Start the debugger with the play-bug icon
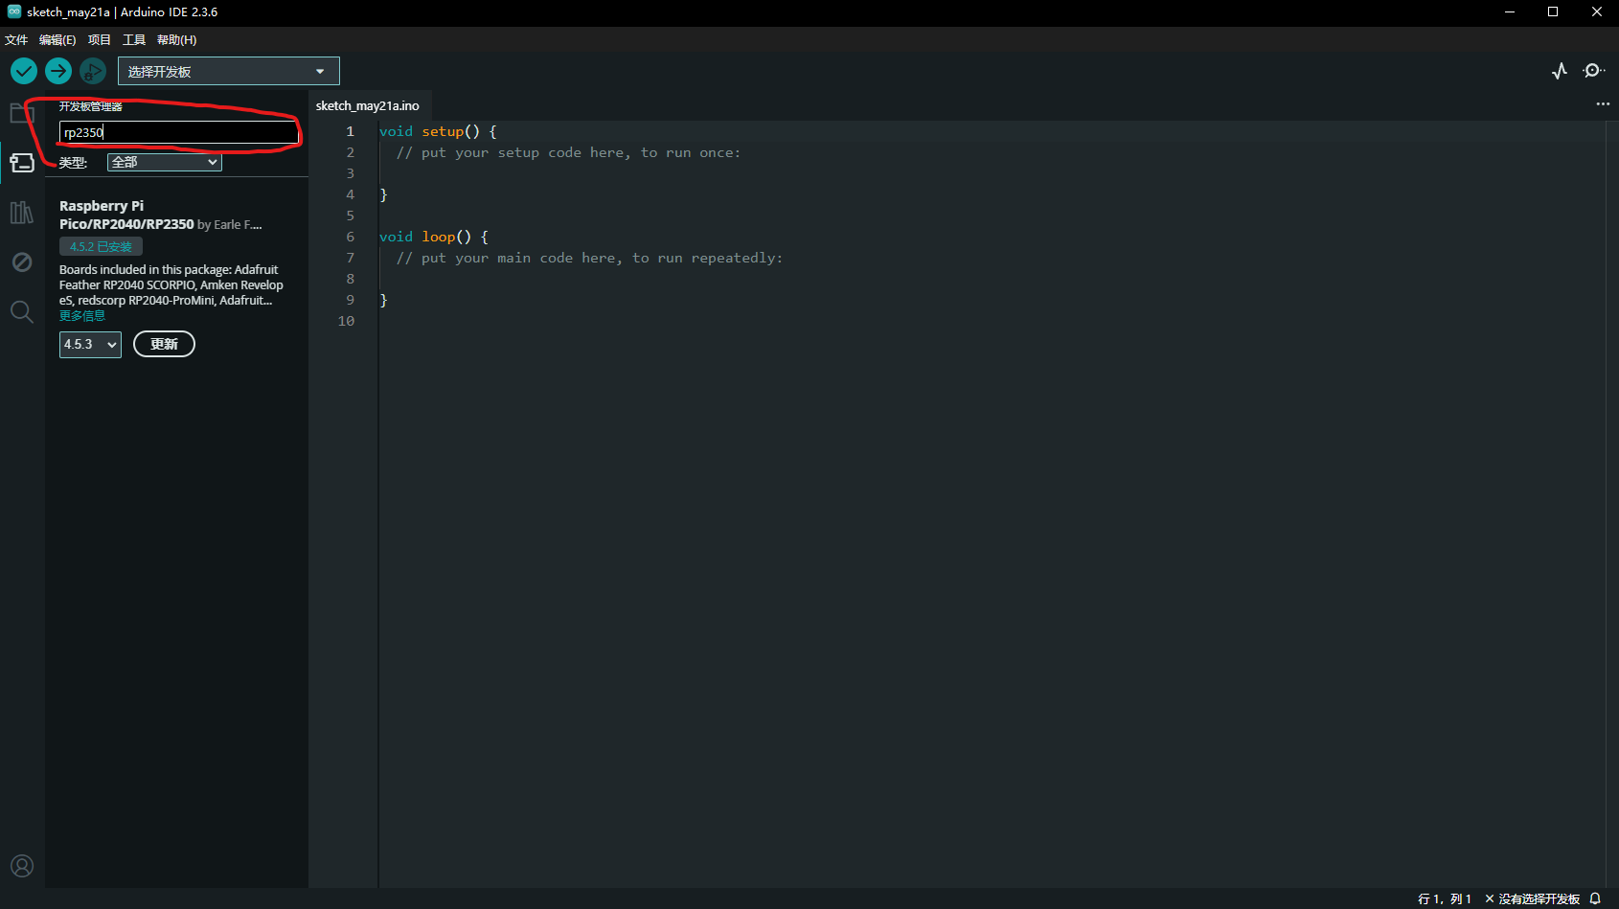The image size is (1619, 909). (x=93, y=71)
